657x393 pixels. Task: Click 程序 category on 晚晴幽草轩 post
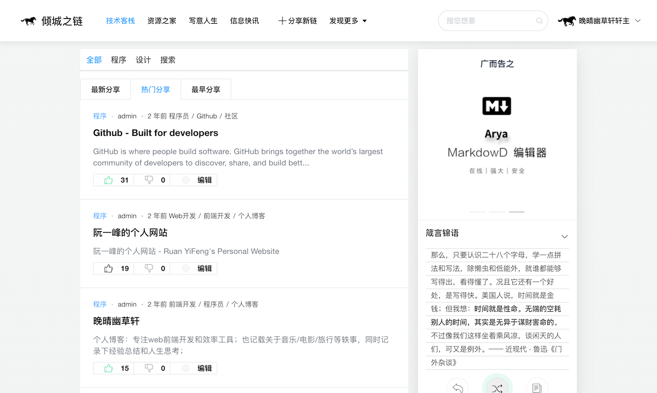click(x=100, y=305)
